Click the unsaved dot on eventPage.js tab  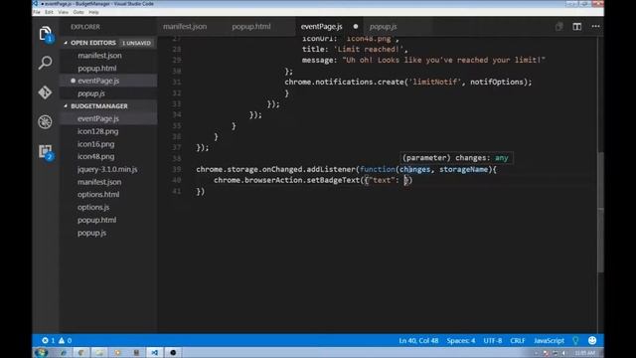pyautogui.click(x=356, y=27)
